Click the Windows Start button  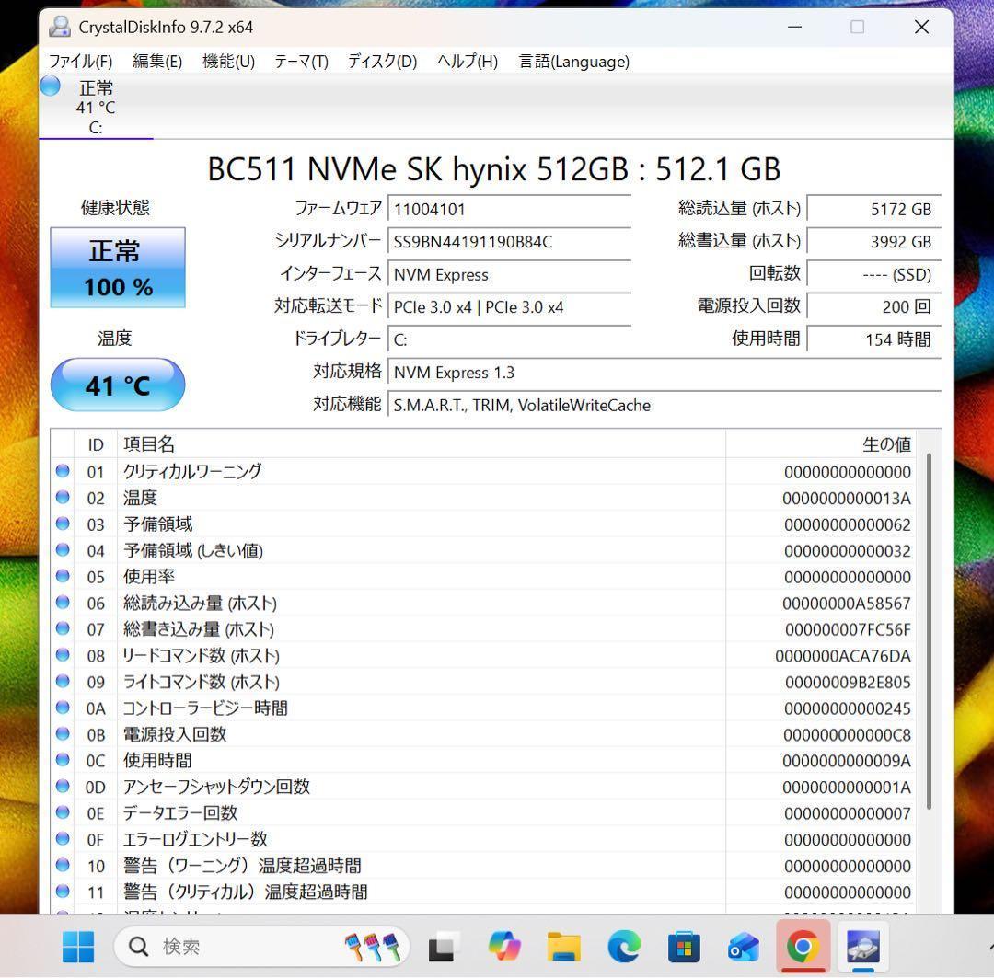click(78, 946)
